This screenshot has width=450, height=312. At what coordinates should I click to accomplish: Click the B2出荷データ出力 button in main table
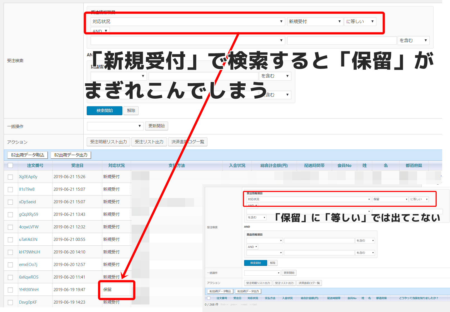tap(71, 155)
